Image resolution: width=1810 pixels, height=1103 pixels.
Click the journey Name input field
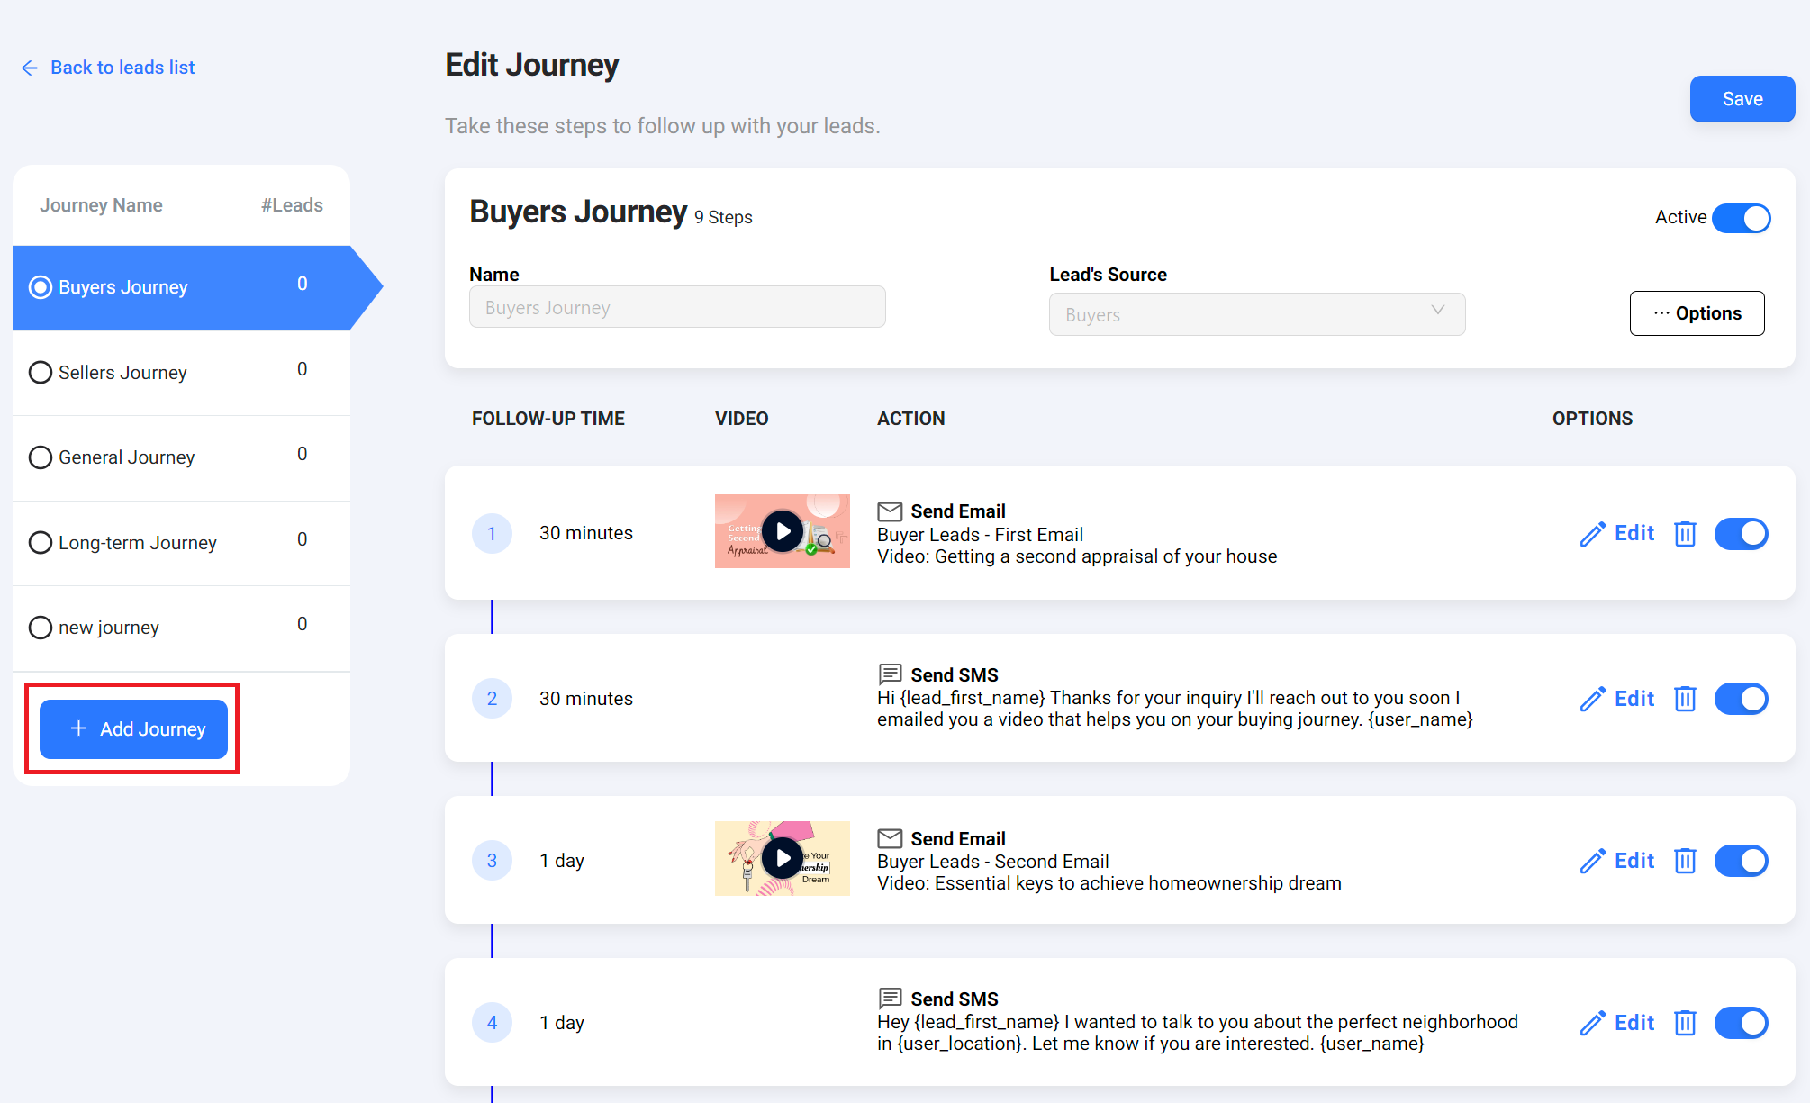tap(676, 308)
